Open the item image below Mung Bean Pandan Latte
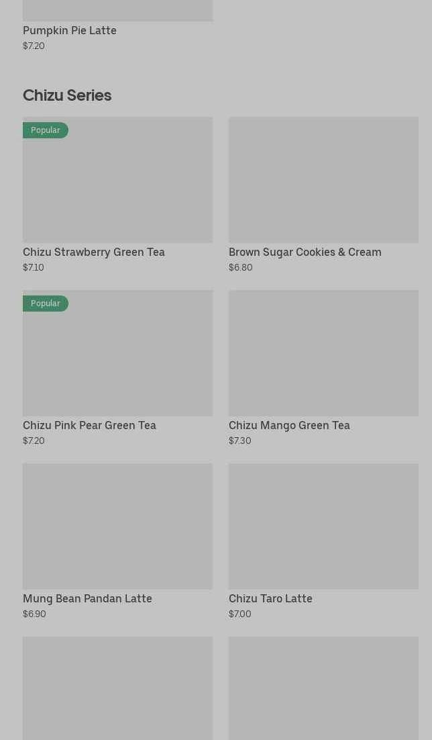Screen dimensions: 432x740 pyautogui.click(x=117, y=688)
